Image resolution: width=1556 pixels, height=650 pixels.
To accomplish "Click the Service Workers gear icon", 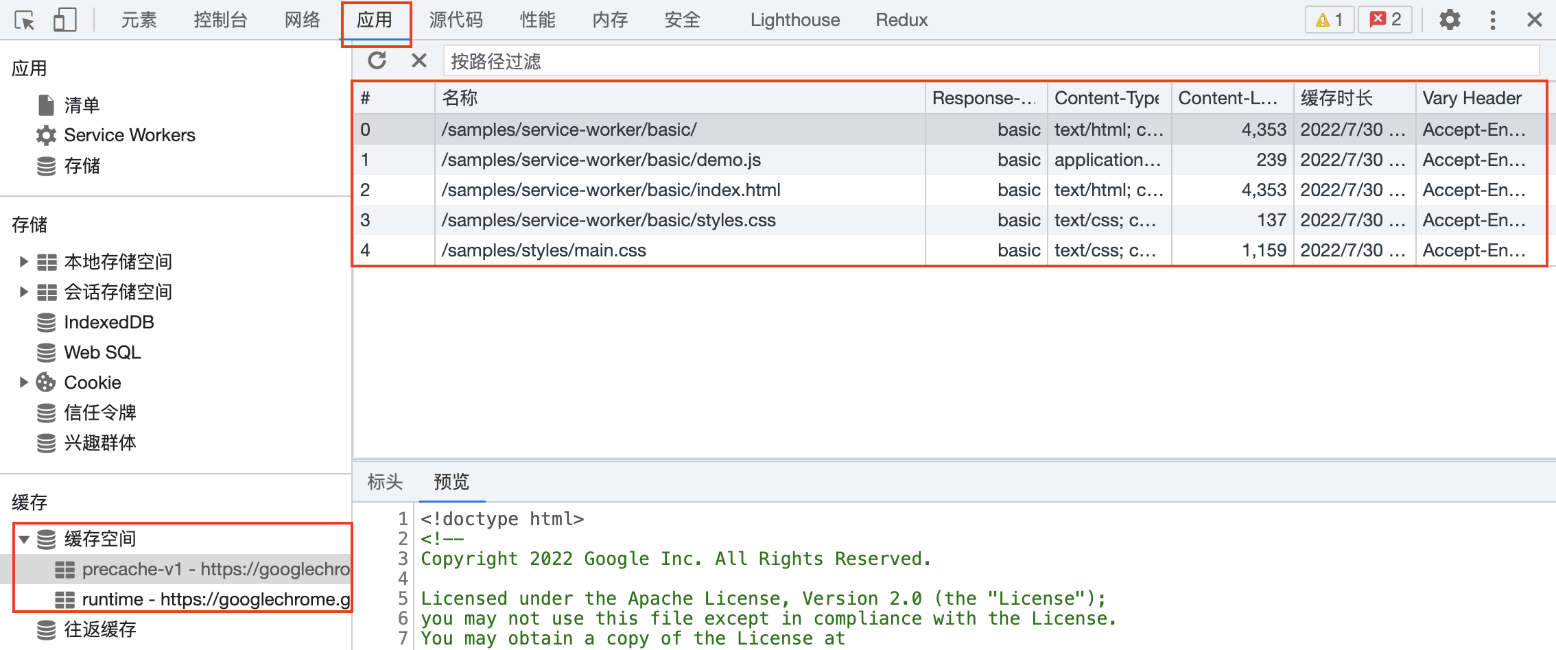I will (46, 135).
